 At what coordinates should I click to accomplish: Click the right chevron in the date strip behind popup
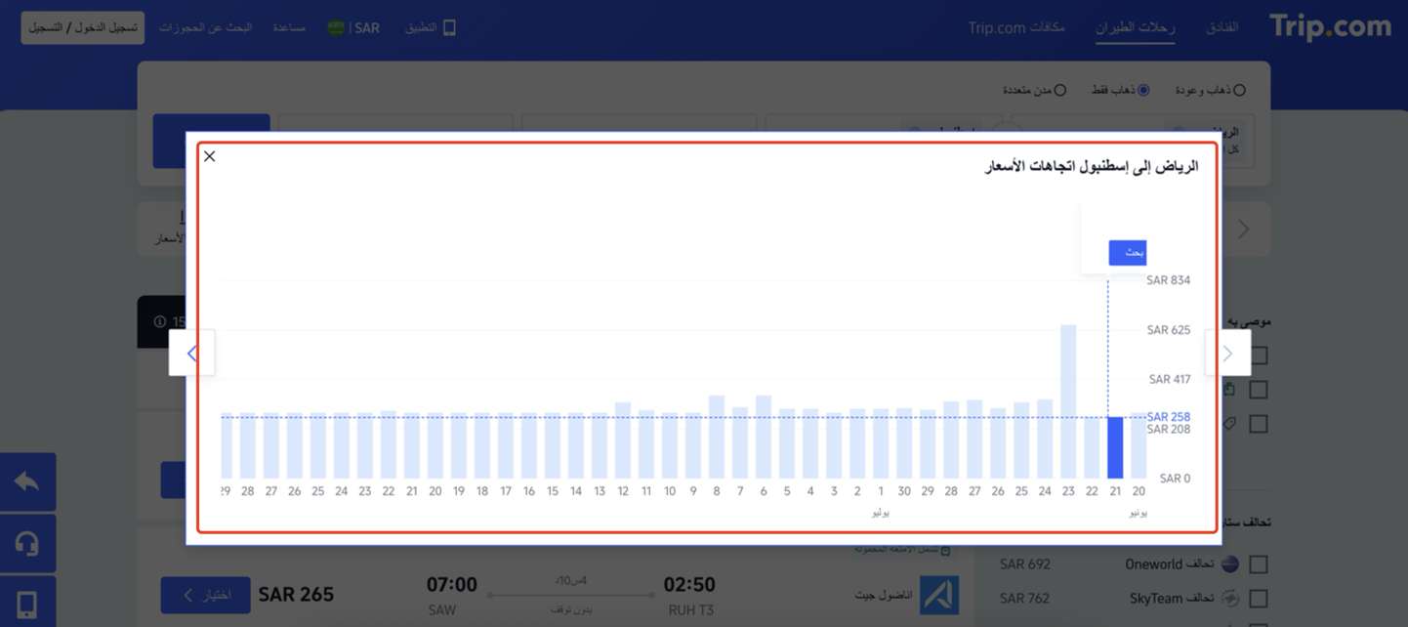(x=1244, y=229)
